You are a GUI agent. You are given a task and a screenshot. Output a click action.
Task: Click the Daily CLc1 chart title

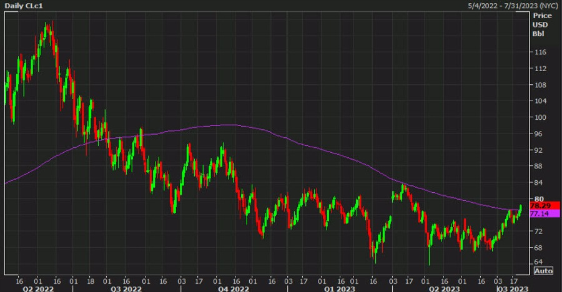point(22,6)
